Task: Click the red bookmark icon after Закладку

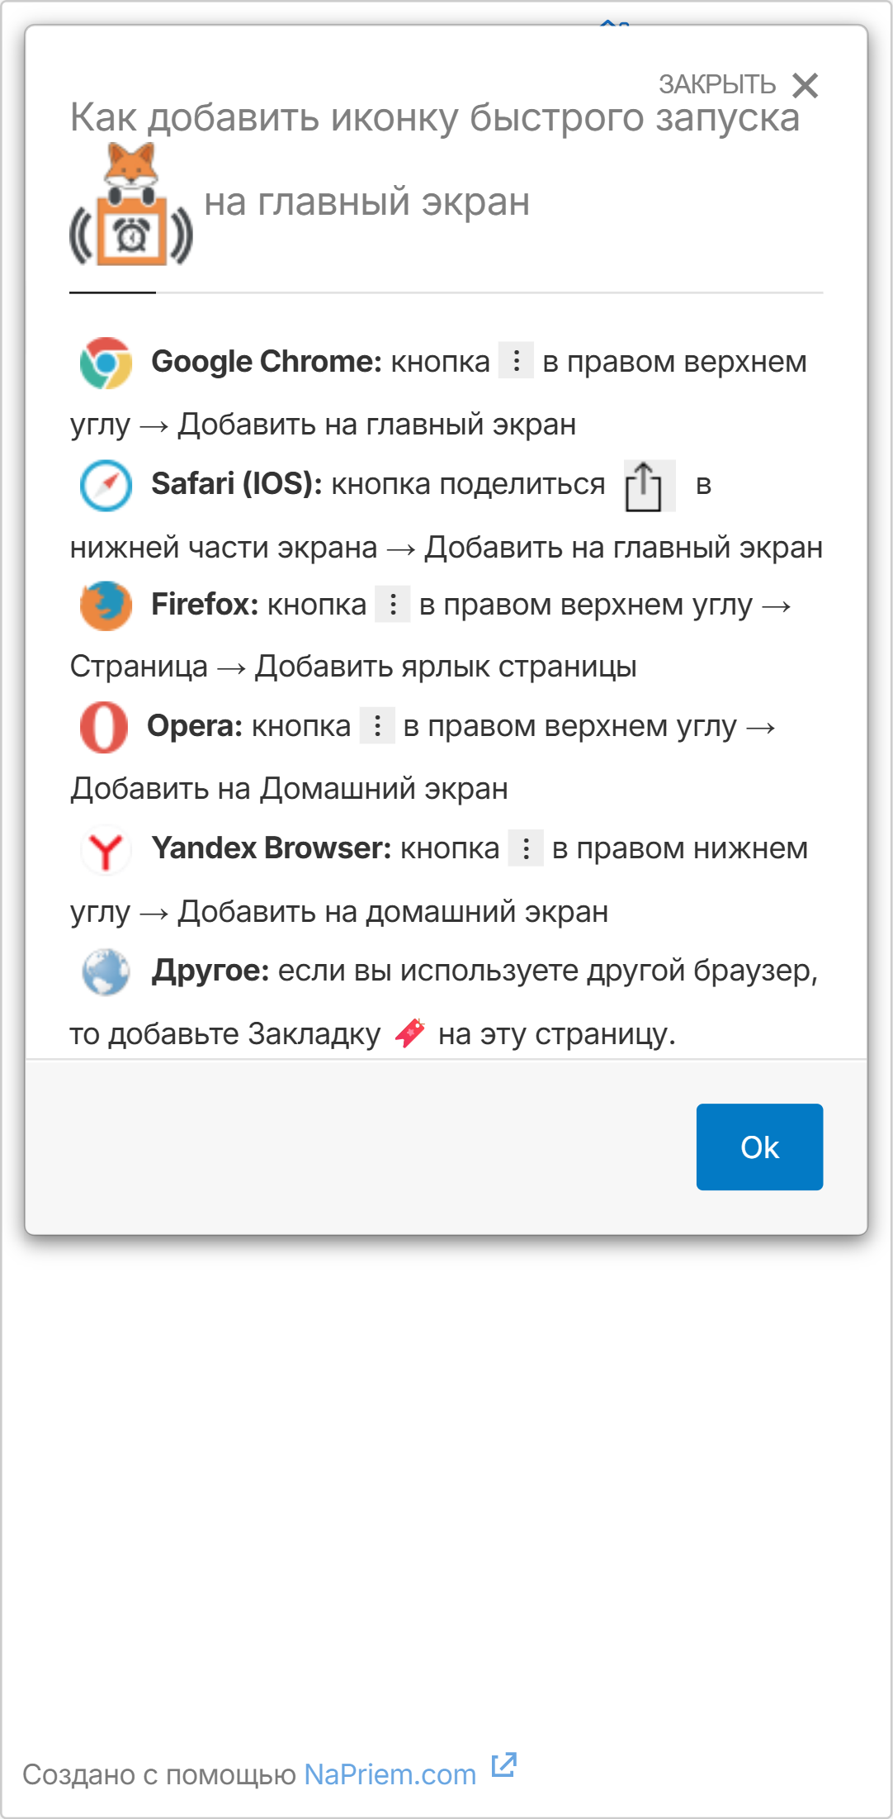Action: pyautogui.click(x=410, y=1033)
